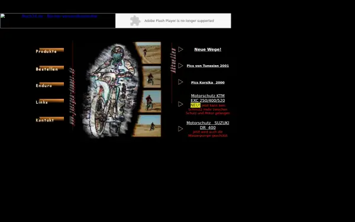Click the arrow icon beside Neue Wege!
This screenshot has height=222, width=355.
click(x=180, y=49)
